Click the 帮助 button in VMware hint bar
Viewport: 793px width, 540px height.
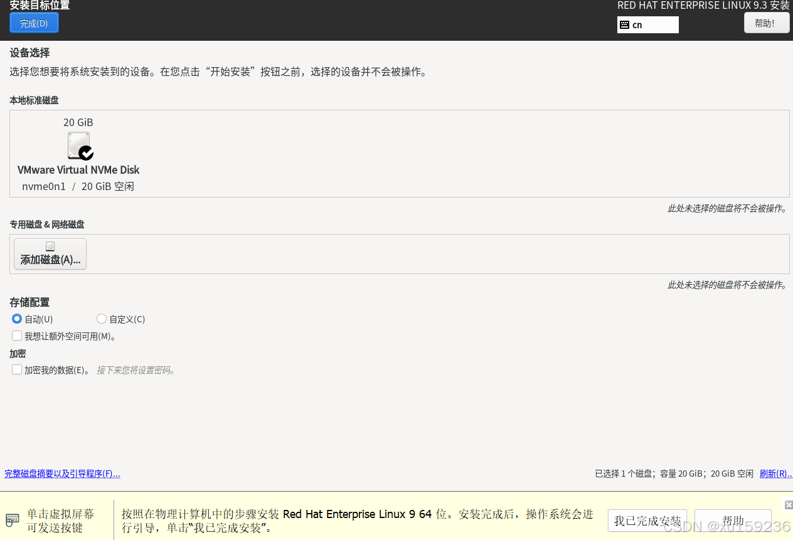(733, 521)
